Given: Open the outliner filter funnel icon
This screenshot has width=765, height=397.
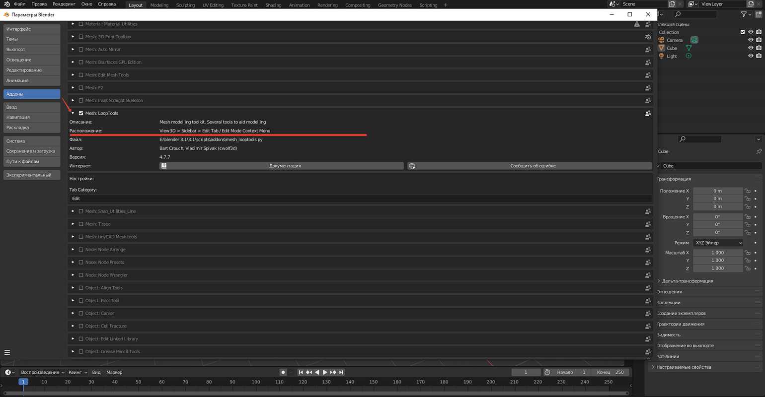Looking at the screenshot, I should pyautogui.click(x=744, y=14).
